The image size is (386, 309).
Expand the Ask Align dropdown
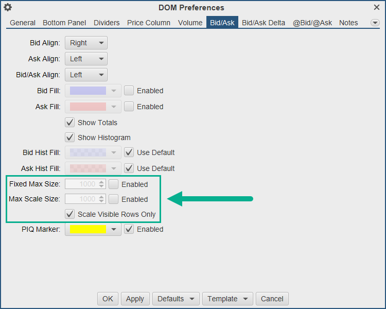[x=86, y=59]
